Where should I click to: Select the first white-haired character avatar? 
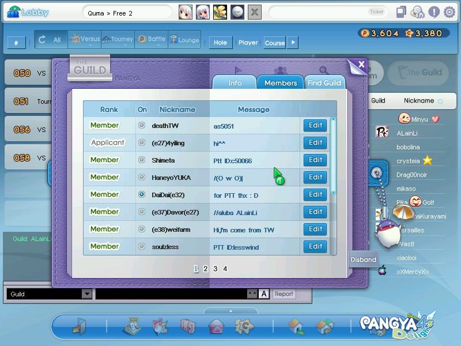pyautogui.click(x=186, y=12)
